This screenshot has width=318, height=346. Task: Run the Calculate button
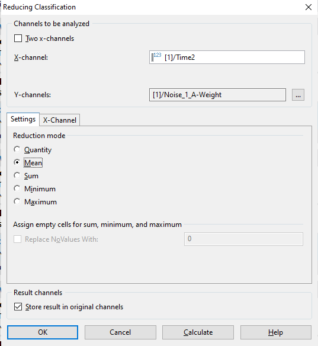(198, 332)
